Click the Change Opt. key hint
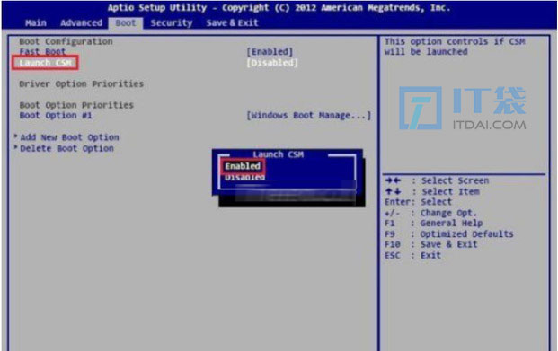This screenshot has width=558, height=351. coord(430,213)
